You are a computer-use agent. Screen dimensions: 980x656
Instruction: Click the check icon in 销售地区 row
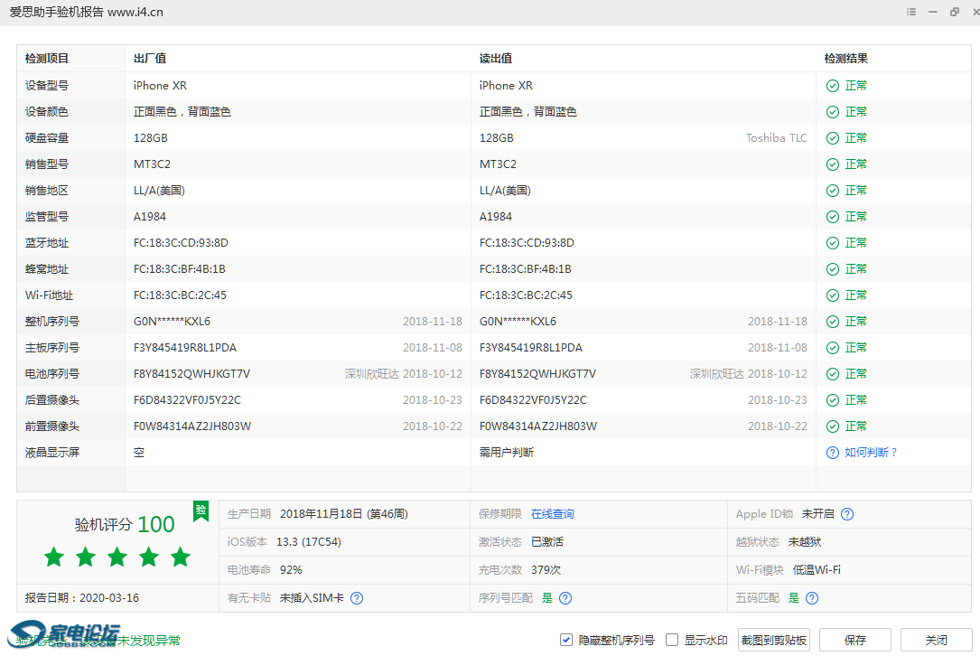(x=833, y=191)
